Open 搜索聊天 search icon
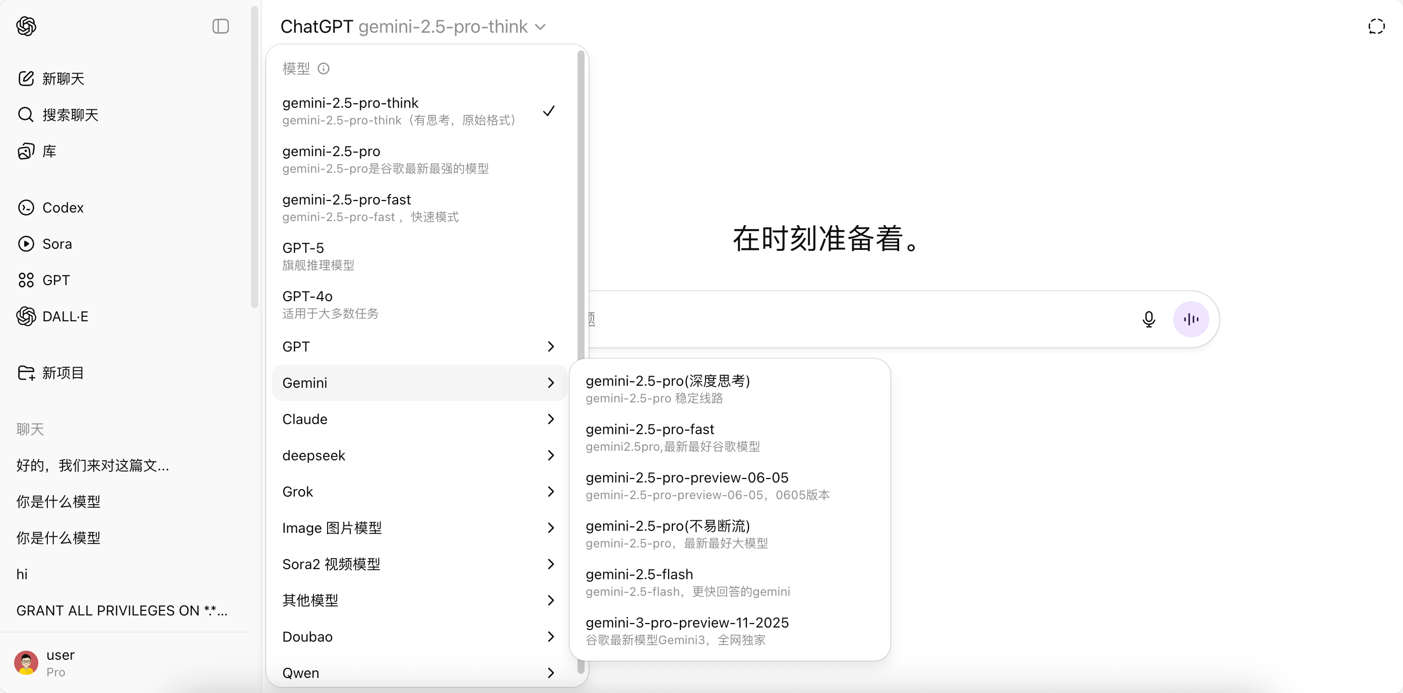 point(26,114)
